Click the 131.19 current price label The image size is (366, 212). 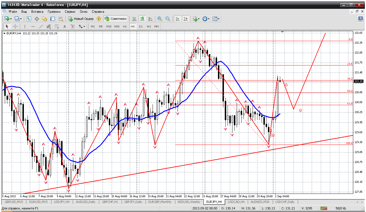(358, 81)
